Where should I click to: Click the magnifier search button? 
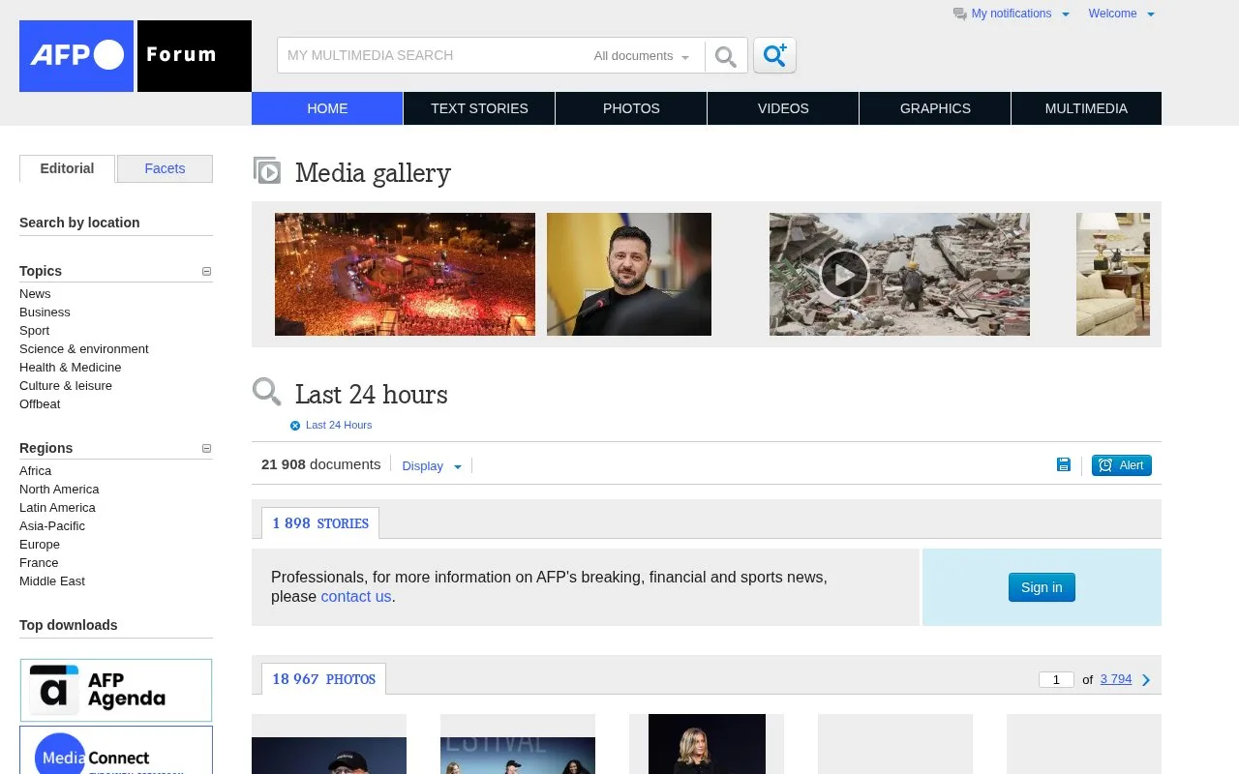point(726,56)
